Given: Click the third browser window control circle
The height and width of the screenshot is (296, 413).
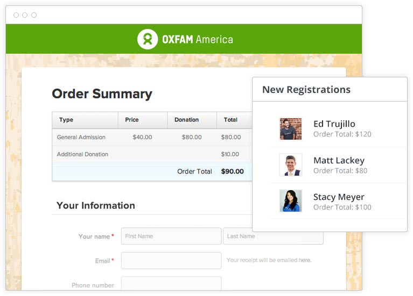Looking at the screenshot, I should [34, 15].
